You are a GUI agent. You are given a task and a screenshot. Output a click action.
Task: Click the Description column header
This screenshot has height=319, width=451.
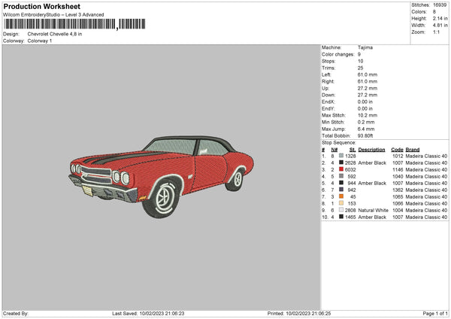click(371, 150)
